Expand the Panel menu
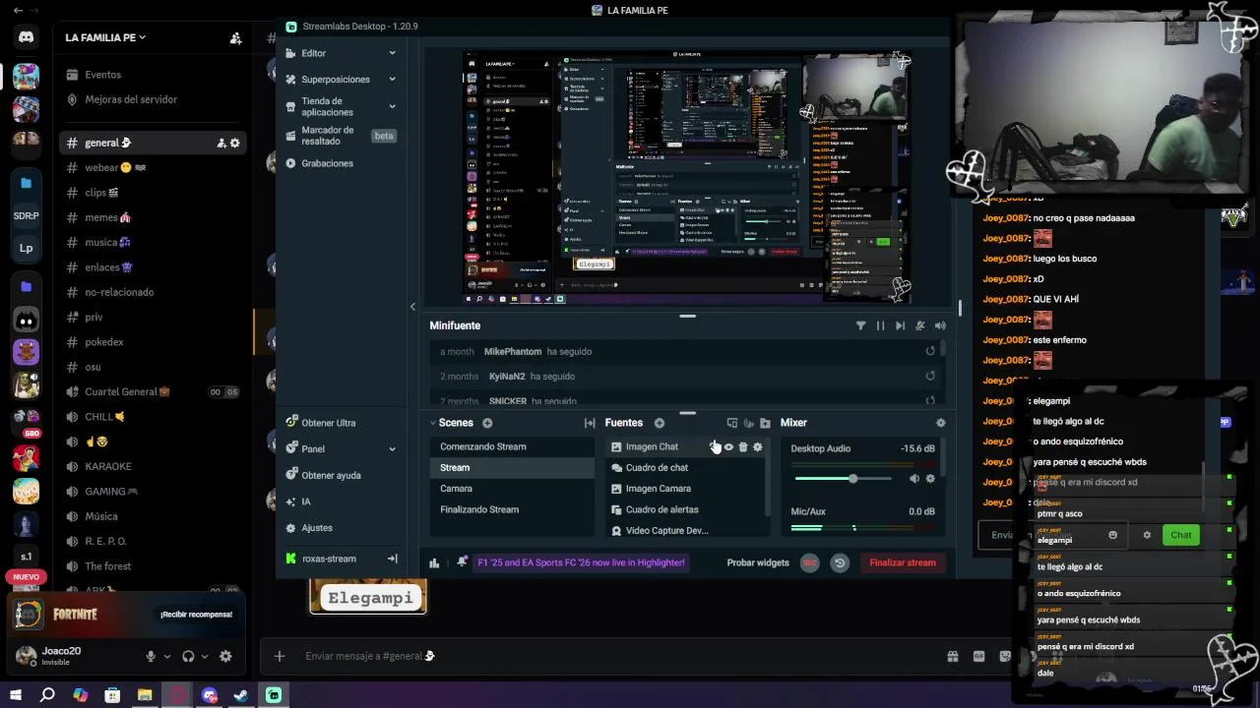This screenshot has width=1260, height=708. (x=392, y=449)
